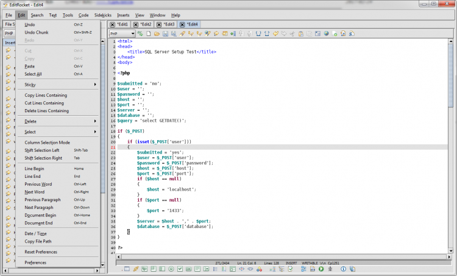This screenshot has height=276, width=457.
Task: Switch to the Edit2 tab
Action: 145,24
